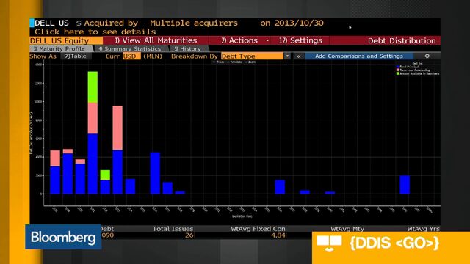Click the DELL US Equity field
470x264 pixels.
coord(66,40)
